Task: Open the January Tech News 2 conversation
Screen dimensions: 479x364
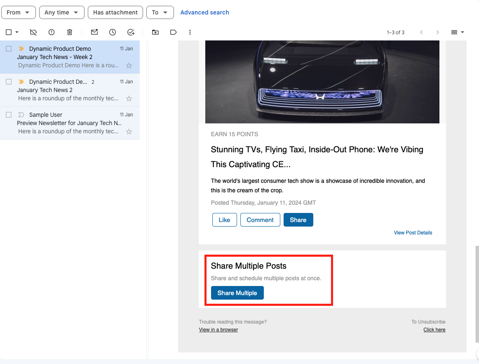Action: 70,90
